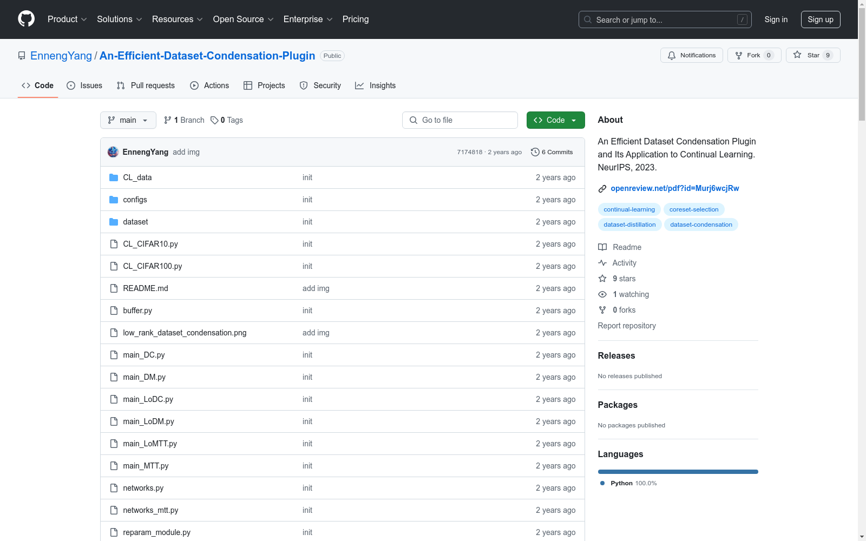Click the file icon for networks.py

[x=114, y=488]
